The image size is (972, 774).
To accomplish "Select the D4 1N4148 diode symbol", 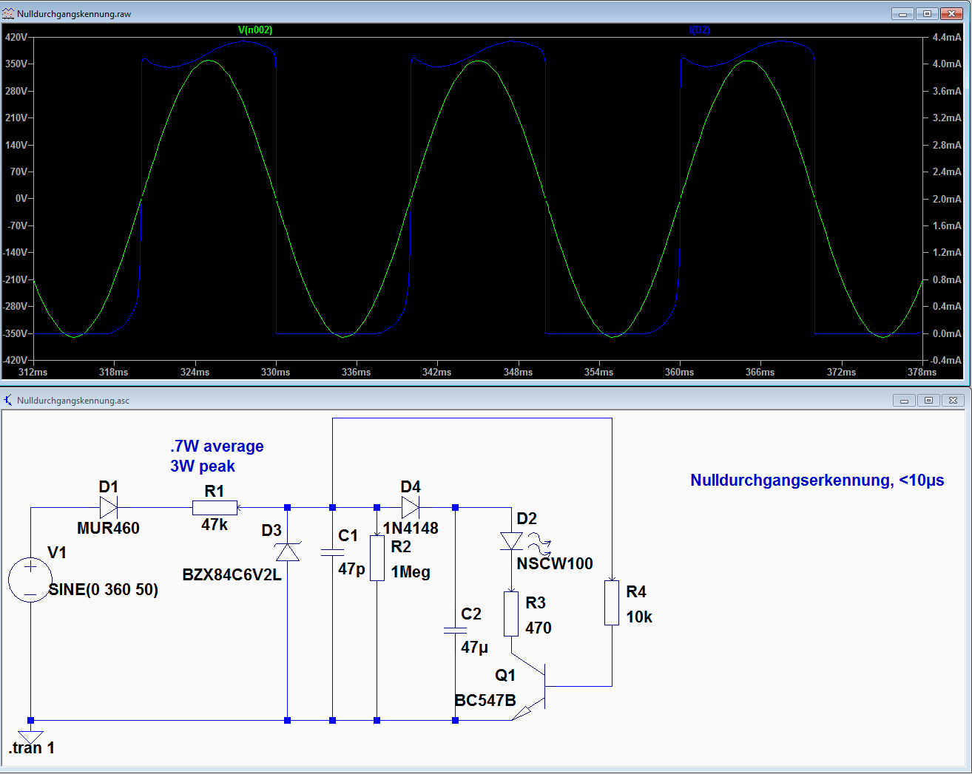I will [411, 507].
